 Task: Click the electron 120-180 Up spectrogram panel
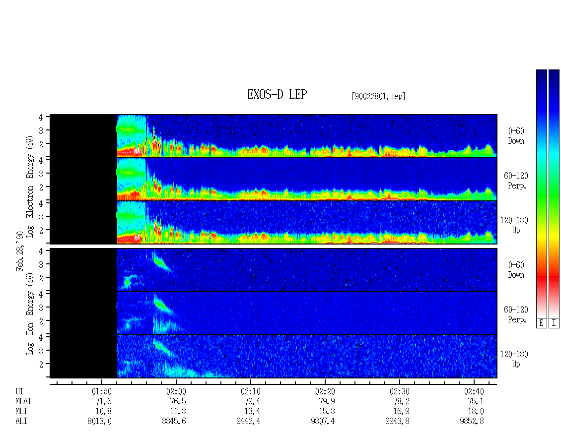point(274,222)
